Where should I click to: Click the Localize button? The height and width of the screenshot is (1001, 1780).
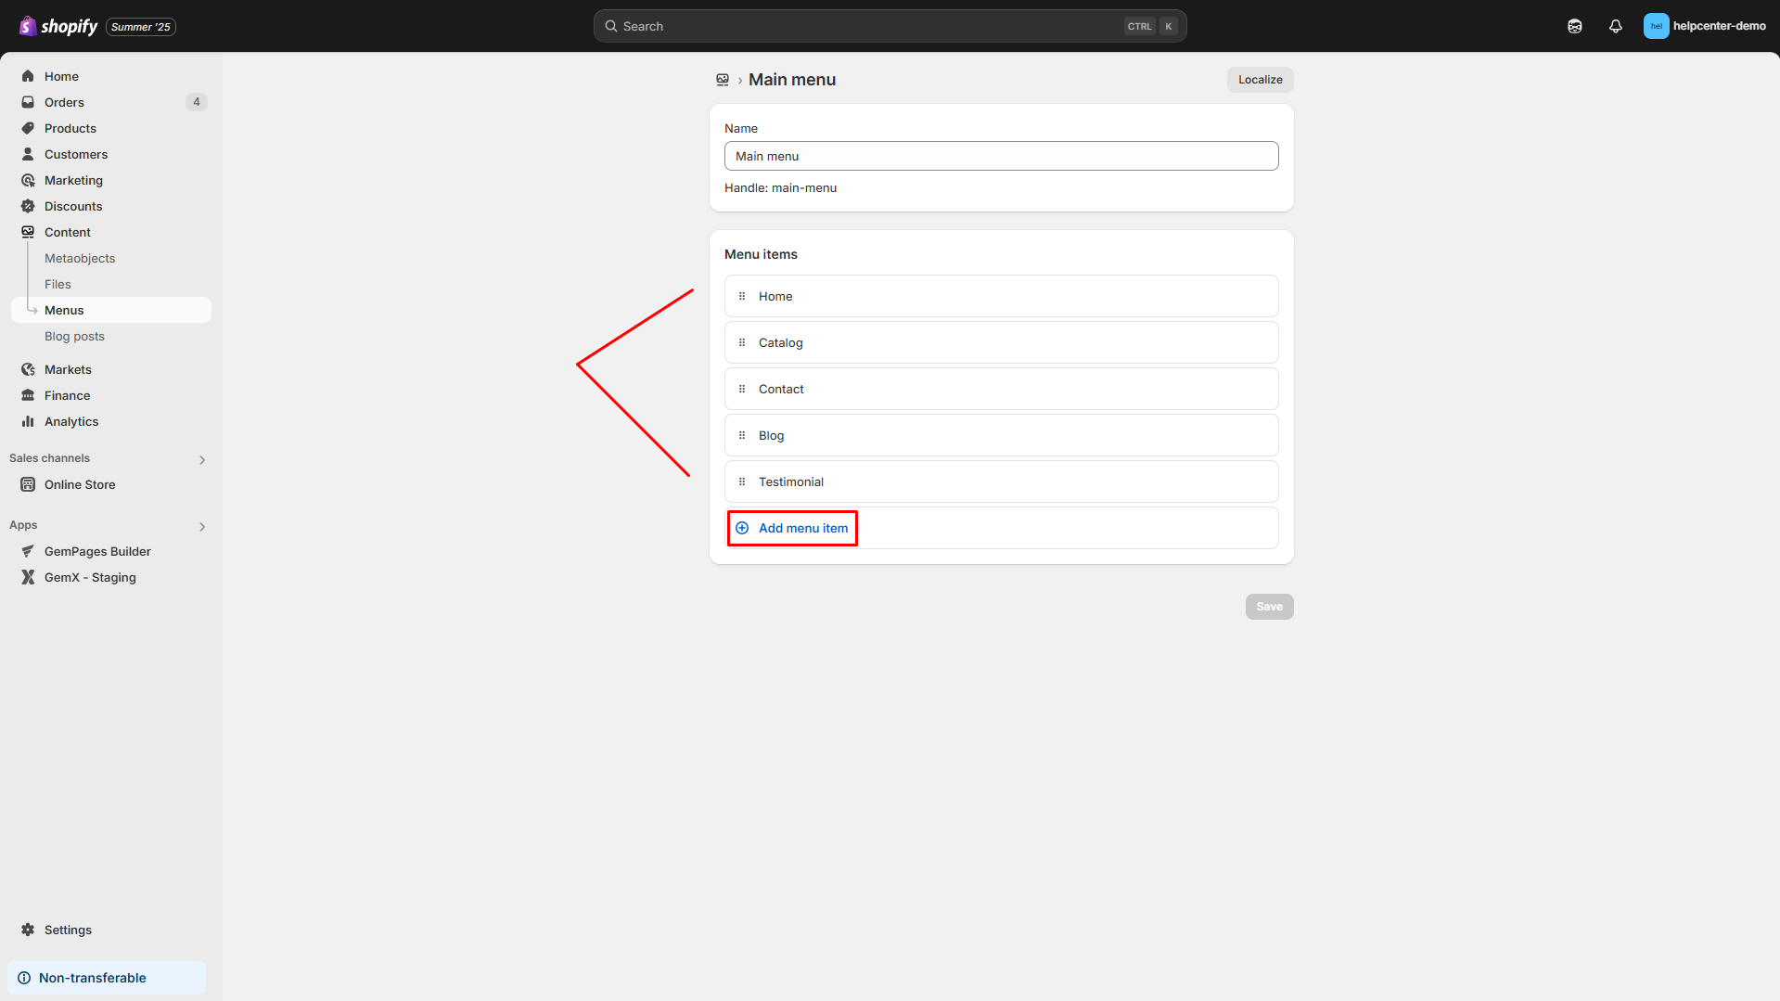1260,80
